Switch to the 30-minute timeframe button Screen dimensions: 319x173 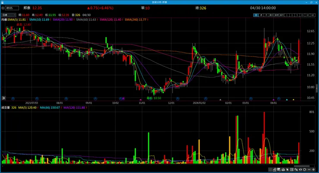pyautogui.click(x=307, y=15)
